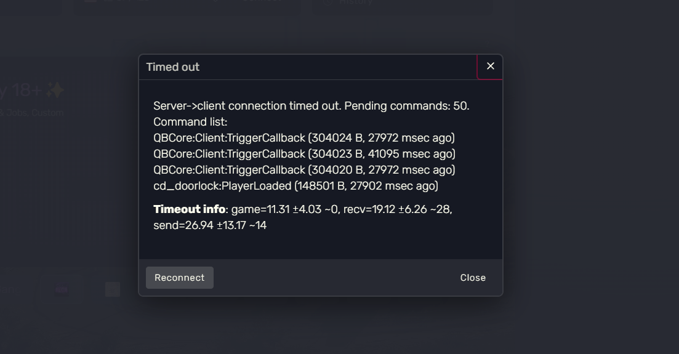Click the Close text button in footer
This screenshot has height=354, width=679.
click(x=473, y=278)
